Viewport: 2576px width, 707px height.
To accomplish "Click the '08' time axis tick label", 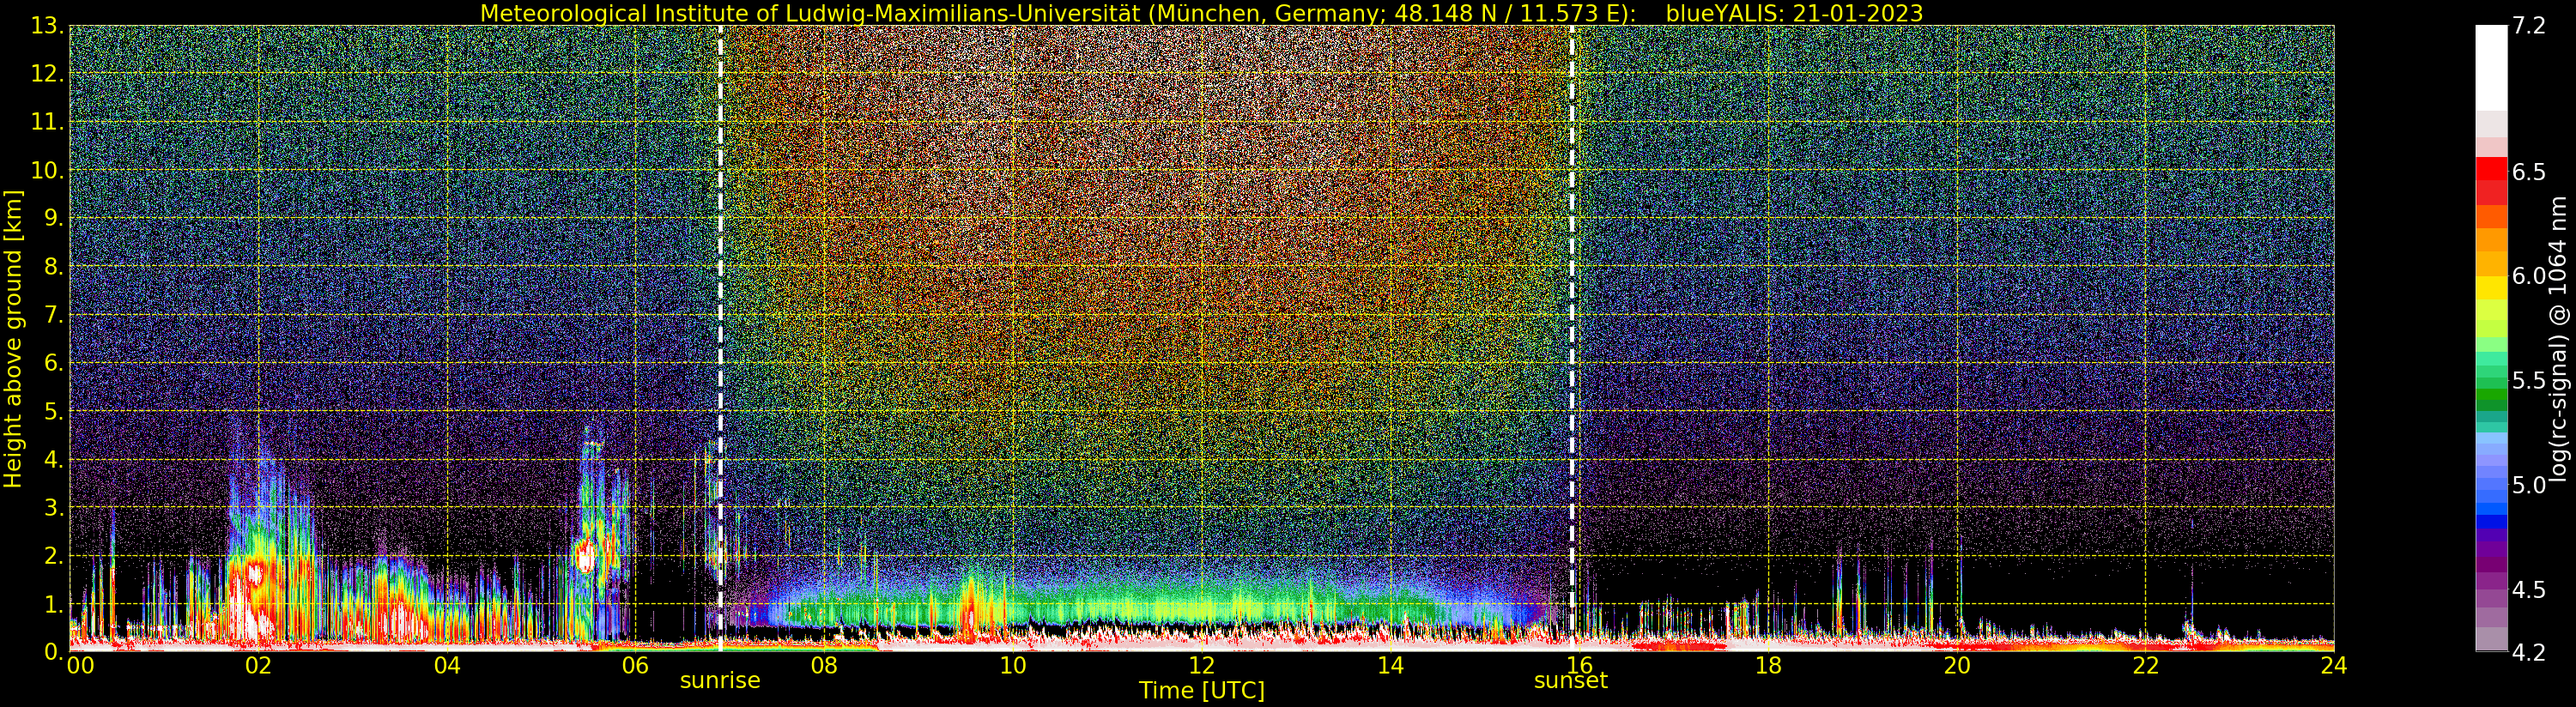I will tap(824, 664).
